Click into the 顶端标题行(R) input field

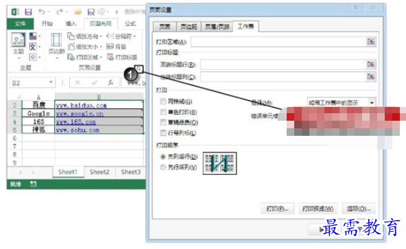tap(283, 64)
